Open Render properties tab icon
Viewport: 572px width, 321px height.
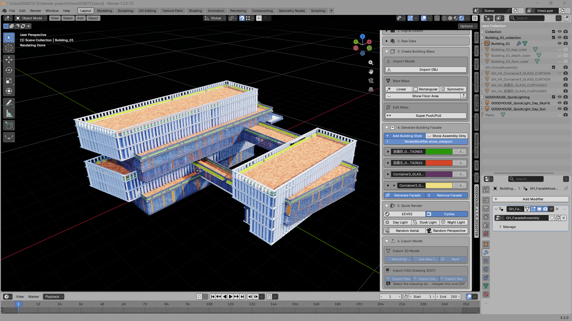point(486,200)
